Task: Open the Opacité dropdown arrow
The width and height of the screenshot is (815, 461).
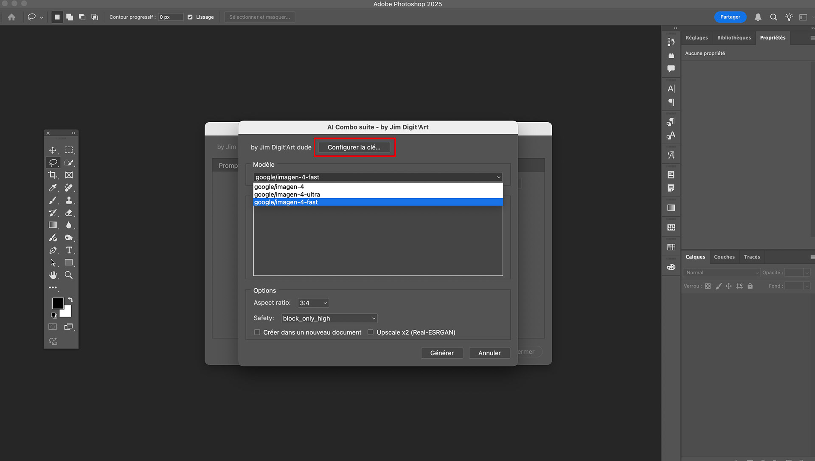Action: 807,273
